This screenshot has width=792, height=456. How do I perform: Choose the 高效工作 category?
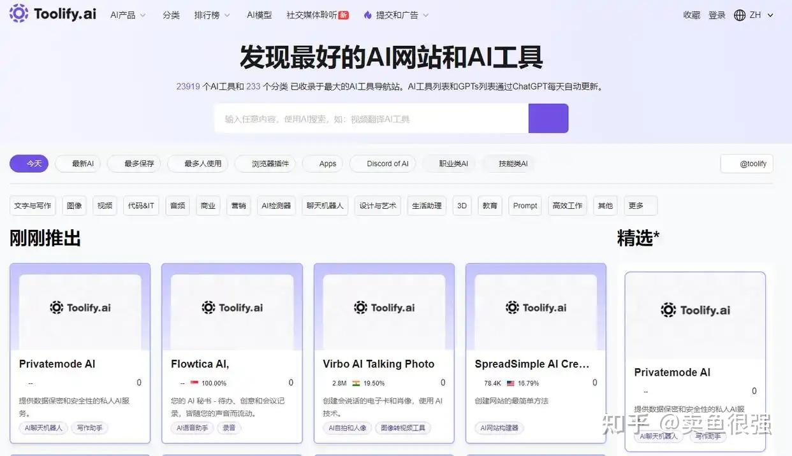pos(568,206)
